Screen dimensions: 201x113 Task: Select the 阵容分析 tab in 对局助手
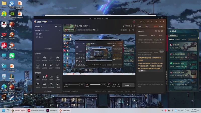tap(193, 35)
